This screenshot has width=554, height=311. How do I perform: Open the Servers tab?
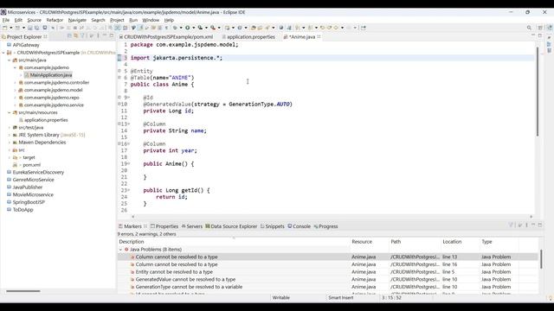point(192,226)
